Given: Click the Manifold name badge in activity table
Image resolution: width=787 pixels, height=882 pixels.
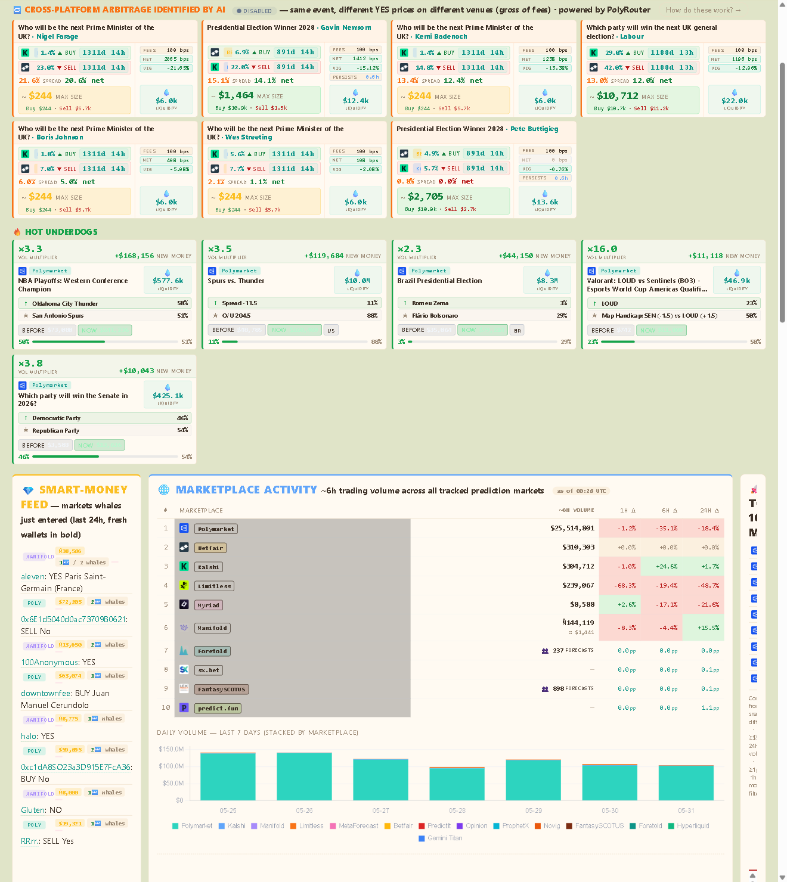Looking at the screenshot, I should [212, 628].
